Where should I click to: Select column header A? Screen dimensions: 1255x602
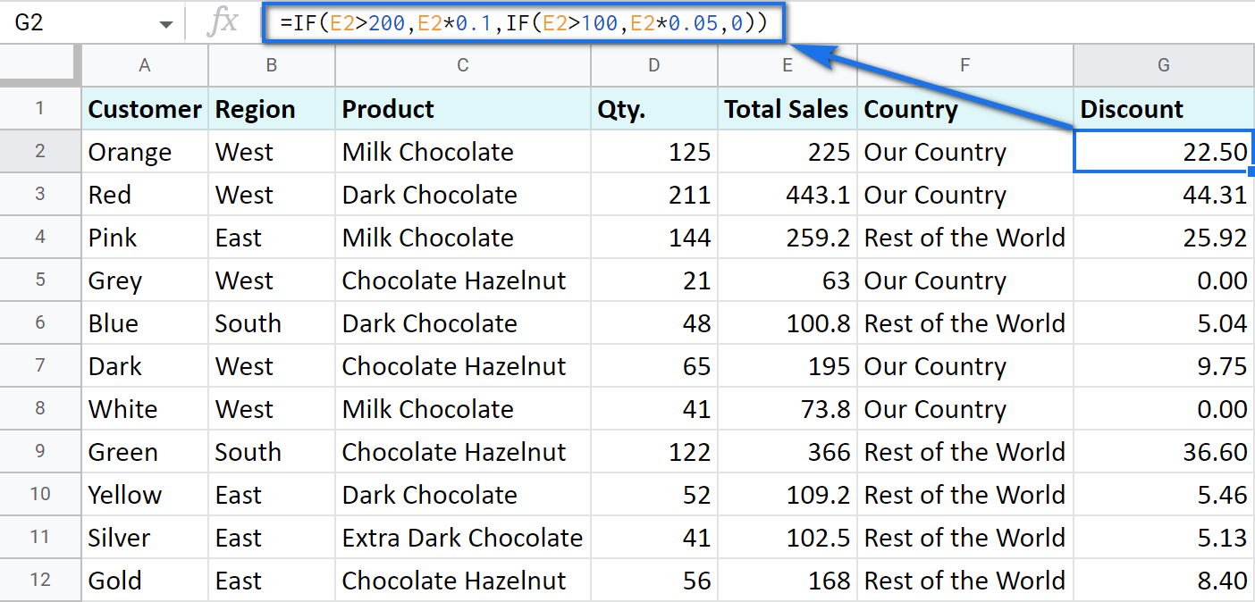coord(145,65)
